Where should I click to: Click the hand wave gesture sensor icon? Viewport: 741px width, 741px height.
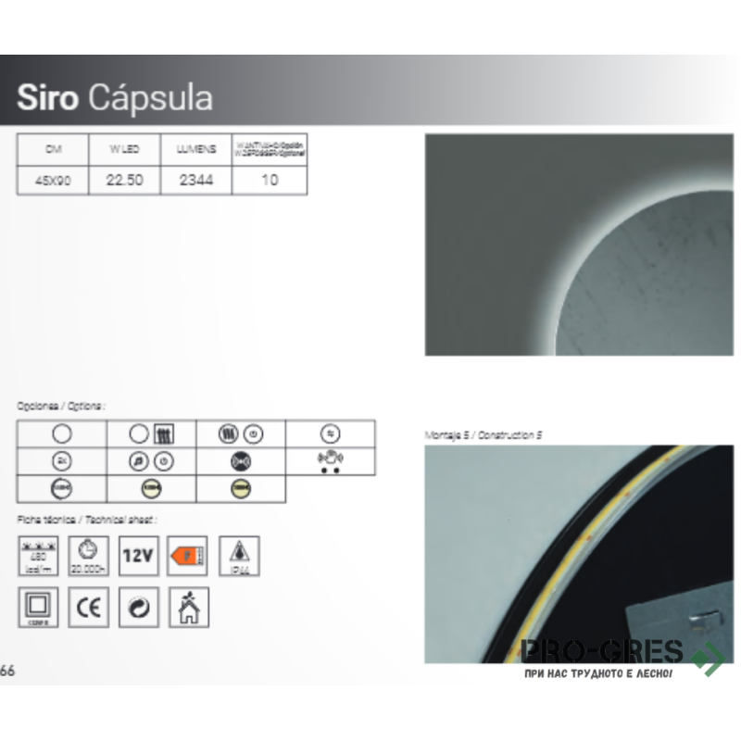pyautogui.click(x=330, y=461)
